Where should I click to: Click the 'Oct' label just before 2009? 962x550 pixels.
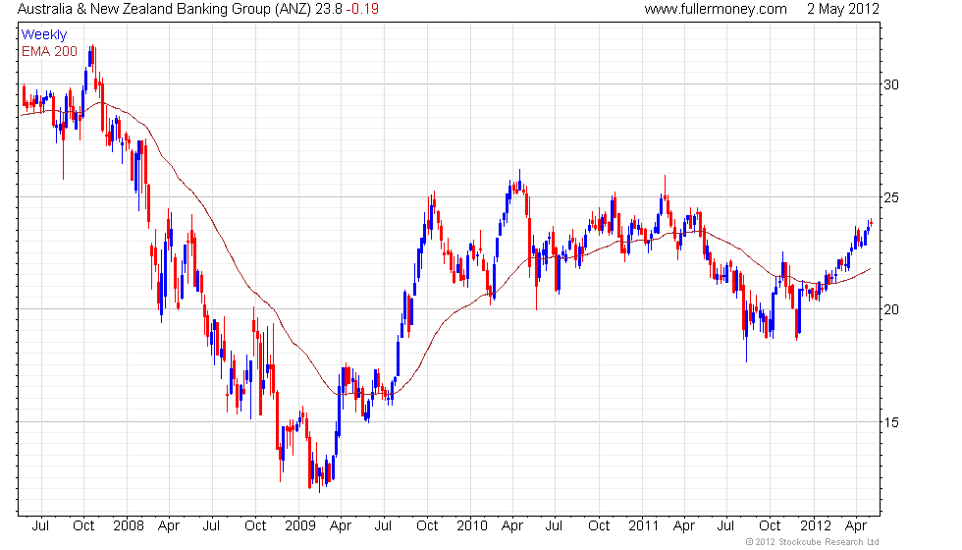click(x=255, y=526)
